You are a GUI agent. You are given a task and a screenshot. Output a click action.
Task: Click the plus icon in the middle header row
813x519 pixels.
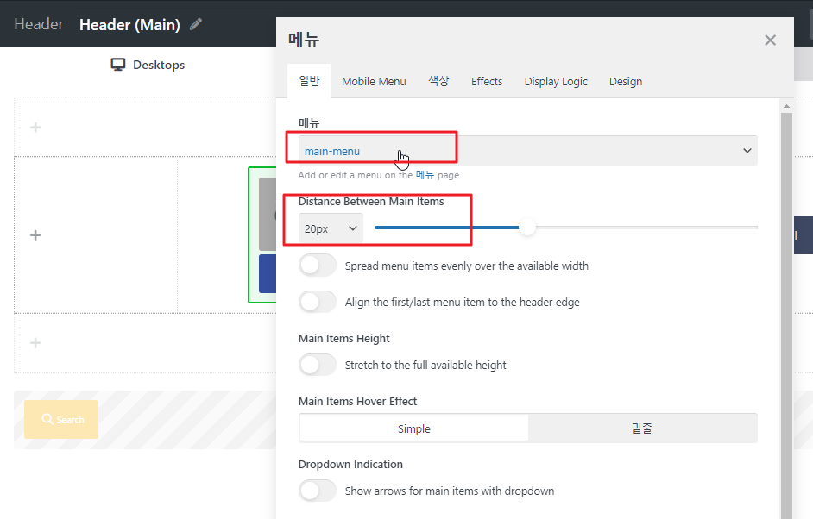tap(35, 235)
